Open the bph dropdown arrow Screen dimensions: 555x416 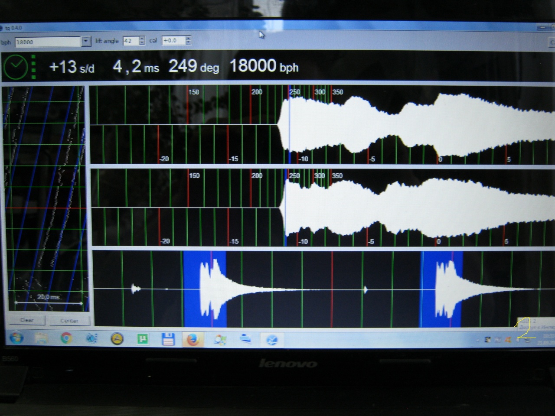(x=86, y=42)
